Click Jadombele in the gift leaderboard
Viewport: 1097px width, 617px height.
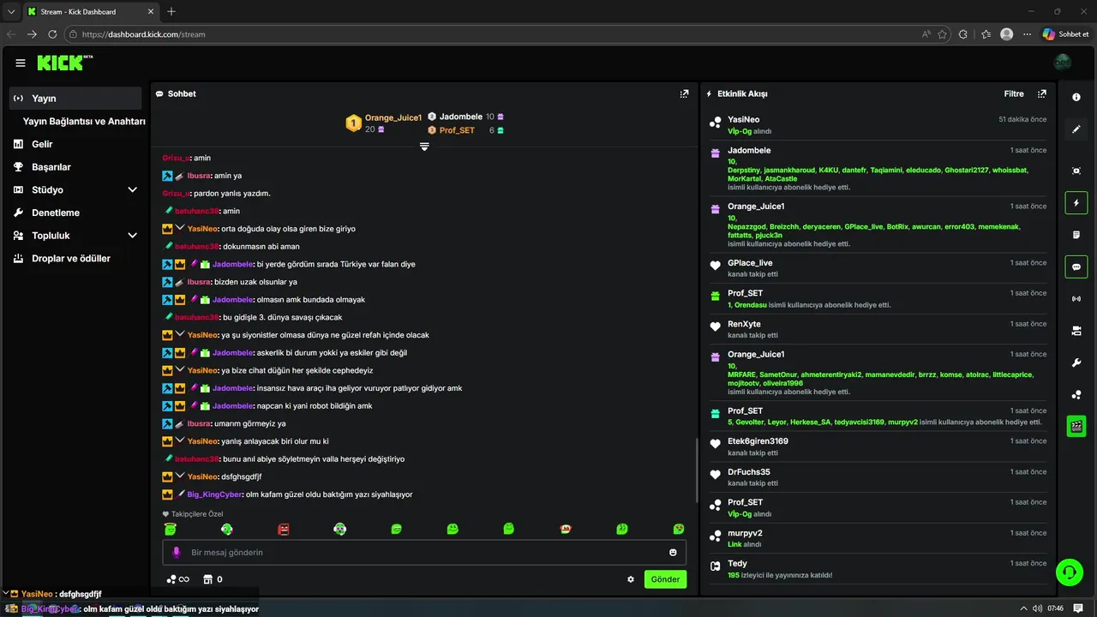coord(461,117)
